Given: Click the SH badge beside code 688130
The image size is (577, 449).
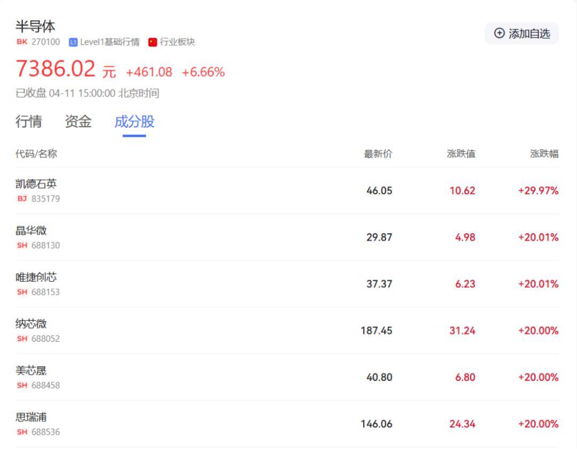Looking at the screenshot, I should coord(22,245).
